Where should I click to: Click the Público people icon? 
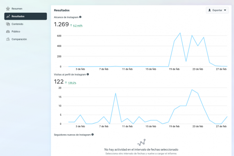point(8,32)
